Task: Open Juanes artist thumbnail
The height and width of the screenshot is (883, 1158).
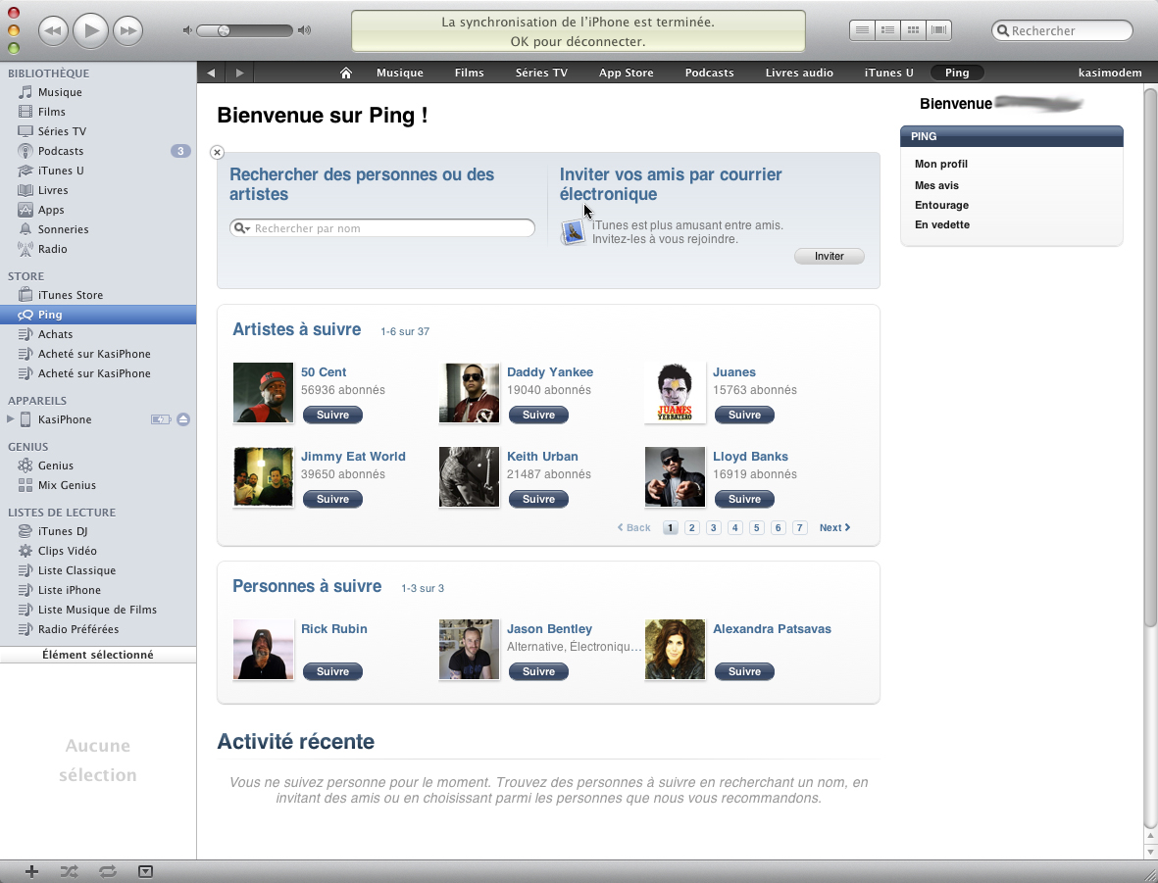Action: point(675,393)
